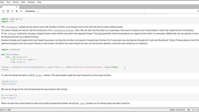Click the paste cells icon
The width and height of the screenshot is (199, 112).
click(8, 11)
